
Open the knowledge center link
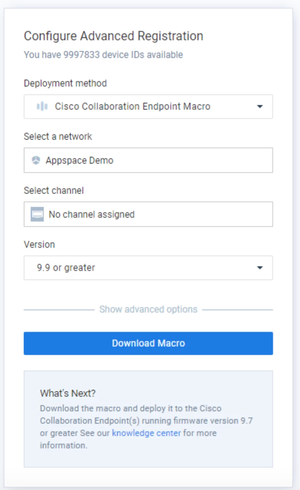click(147, 433)
